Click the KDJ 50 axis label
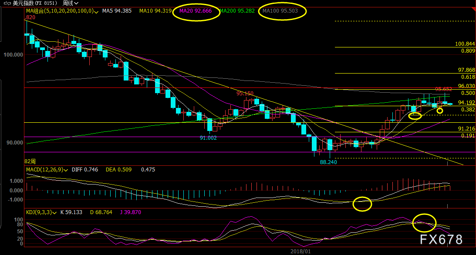The width and height of the screenshot is (476, 255). pos(20,232)
